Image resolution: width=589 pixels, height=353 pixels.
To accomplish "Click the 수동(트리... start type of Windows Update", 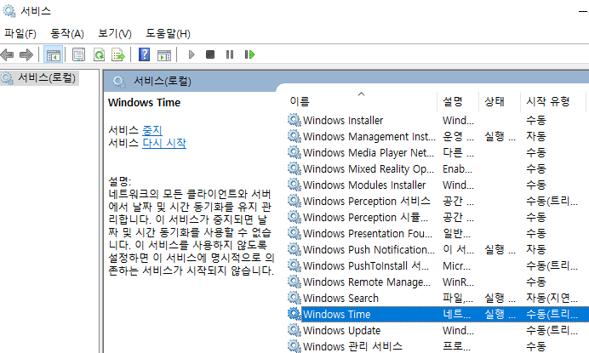I will click(x=552, y=331).
